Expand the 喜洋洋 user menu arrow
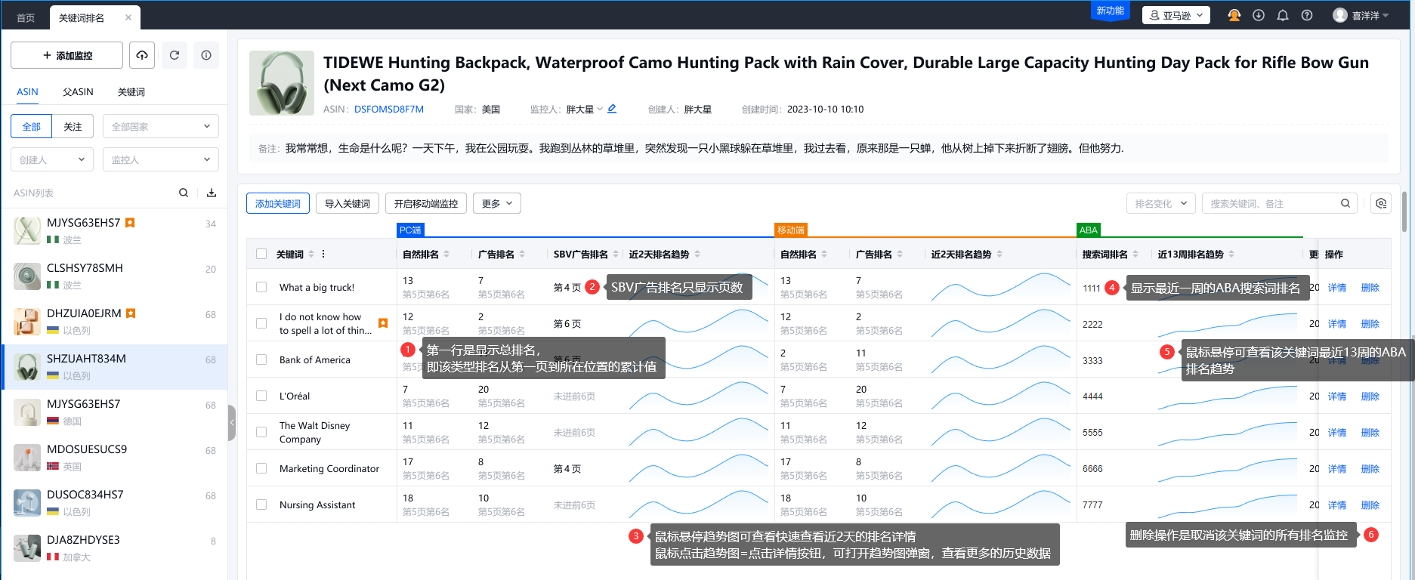1415x580 pixels. pyautogui.click(x=1386, y=15)
